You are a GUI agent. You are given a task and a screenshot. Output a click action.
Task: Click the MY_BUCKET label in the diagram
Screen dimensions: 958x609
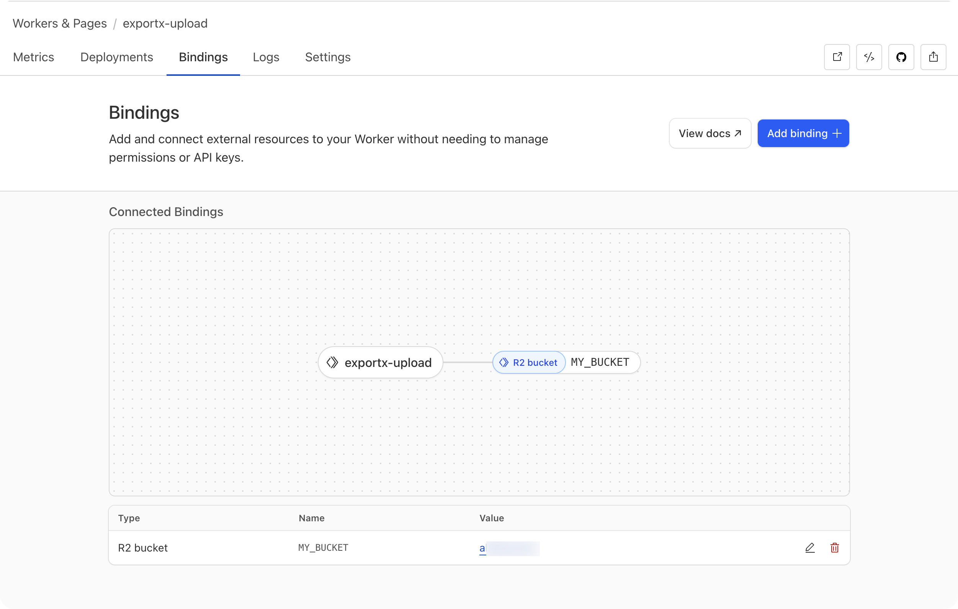pyautogui.click(x=600, y=362)
